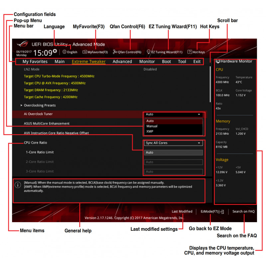Launch EZ Tuning Wizard(F11) text button

[167, 52]
